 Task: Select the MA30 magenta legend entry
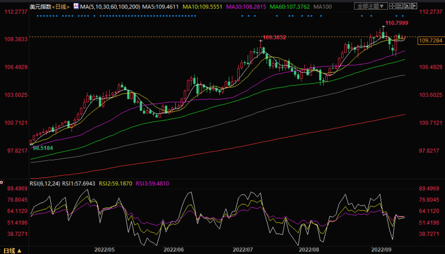[246, 7]
